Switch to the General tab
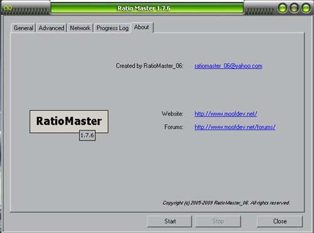This screenshot has height=233, width=314. click(23, 28)
